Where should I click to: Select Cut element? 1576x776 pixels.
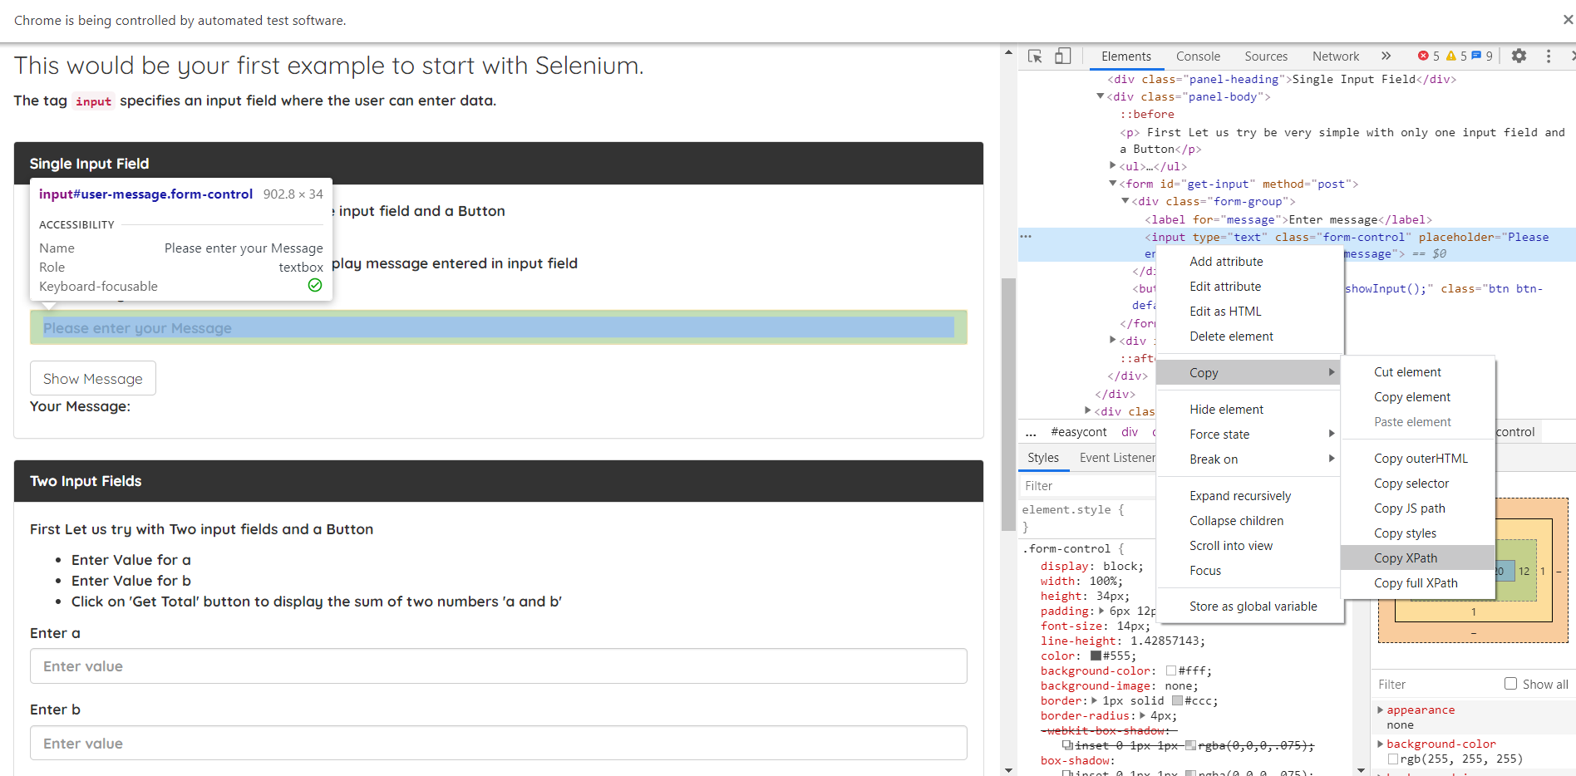tap(1418, 371)
